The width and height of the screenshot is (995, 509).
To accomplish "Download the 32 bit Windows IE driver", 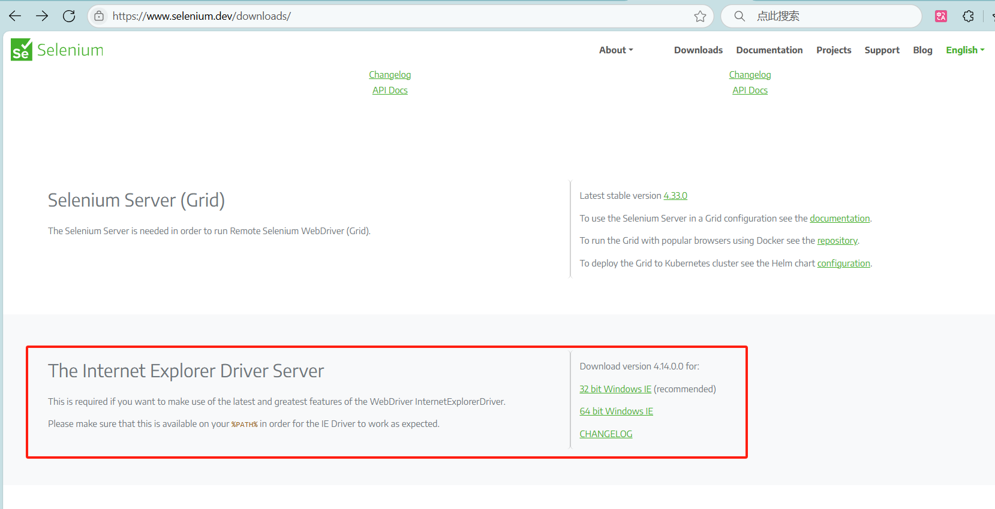I will [x=615, y=389].
